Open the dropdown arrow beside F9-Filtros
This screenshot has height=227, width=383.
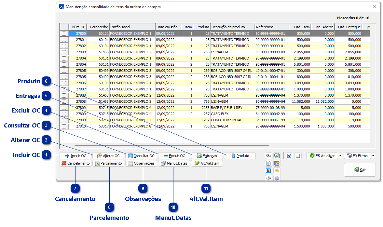373,156
